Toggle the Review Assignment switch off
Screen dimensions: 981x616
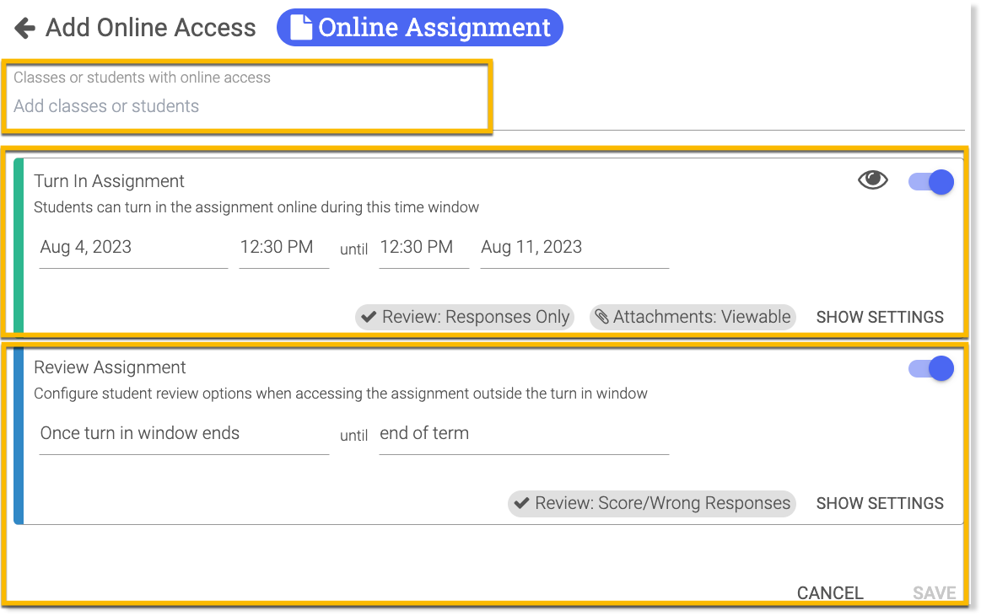pyautogui.click(x=931, y=368)
